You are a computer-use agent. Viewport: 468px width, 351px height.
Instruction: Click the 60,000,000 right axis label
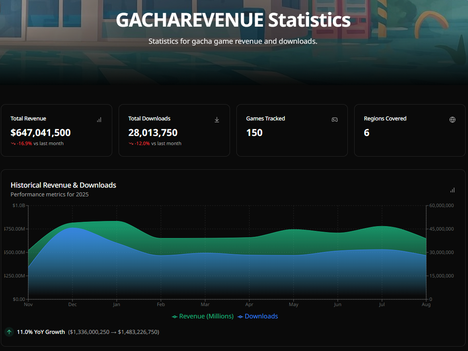pyautogui.click(x=441, y=206)
